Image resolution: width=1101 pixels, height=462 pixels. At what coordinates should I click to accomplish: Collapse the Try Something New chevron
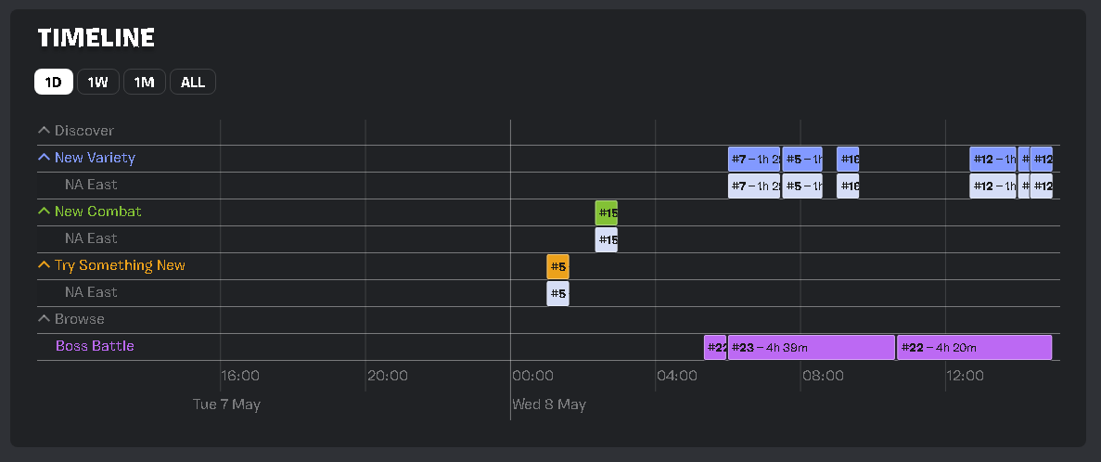(x=44, y=265)
